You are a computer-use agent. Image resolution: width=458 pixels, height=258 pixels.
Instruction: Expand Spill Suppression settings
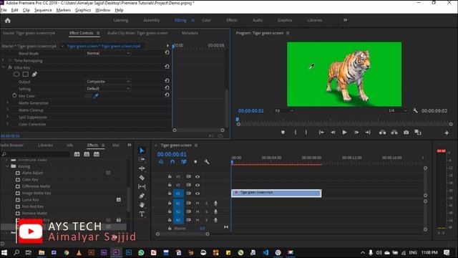click(x=8, y=117)
